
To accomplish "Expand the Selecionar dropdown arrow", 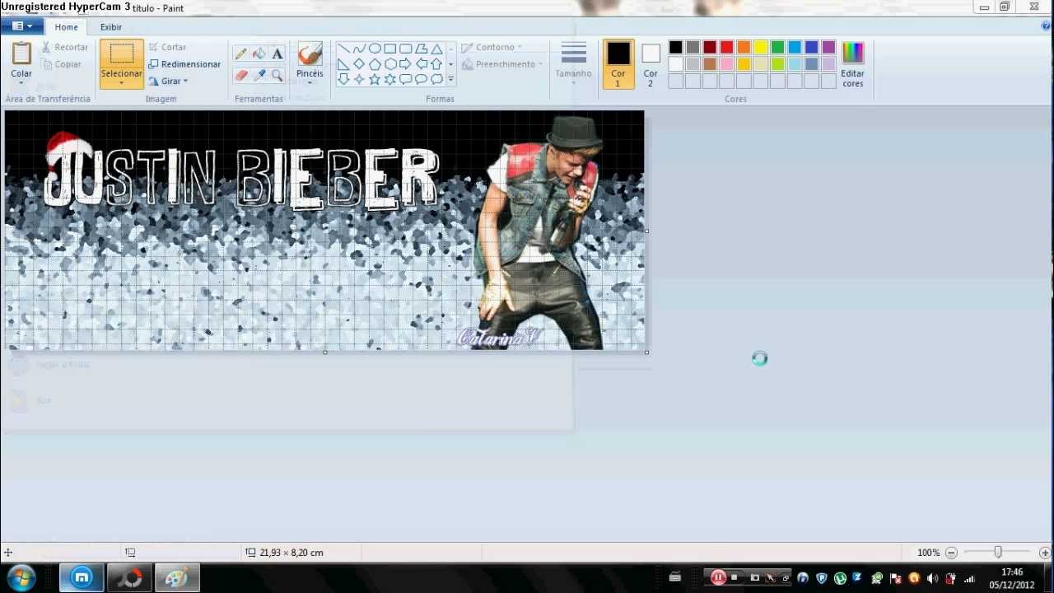I will pyautogui.click(x=121, y=83).
